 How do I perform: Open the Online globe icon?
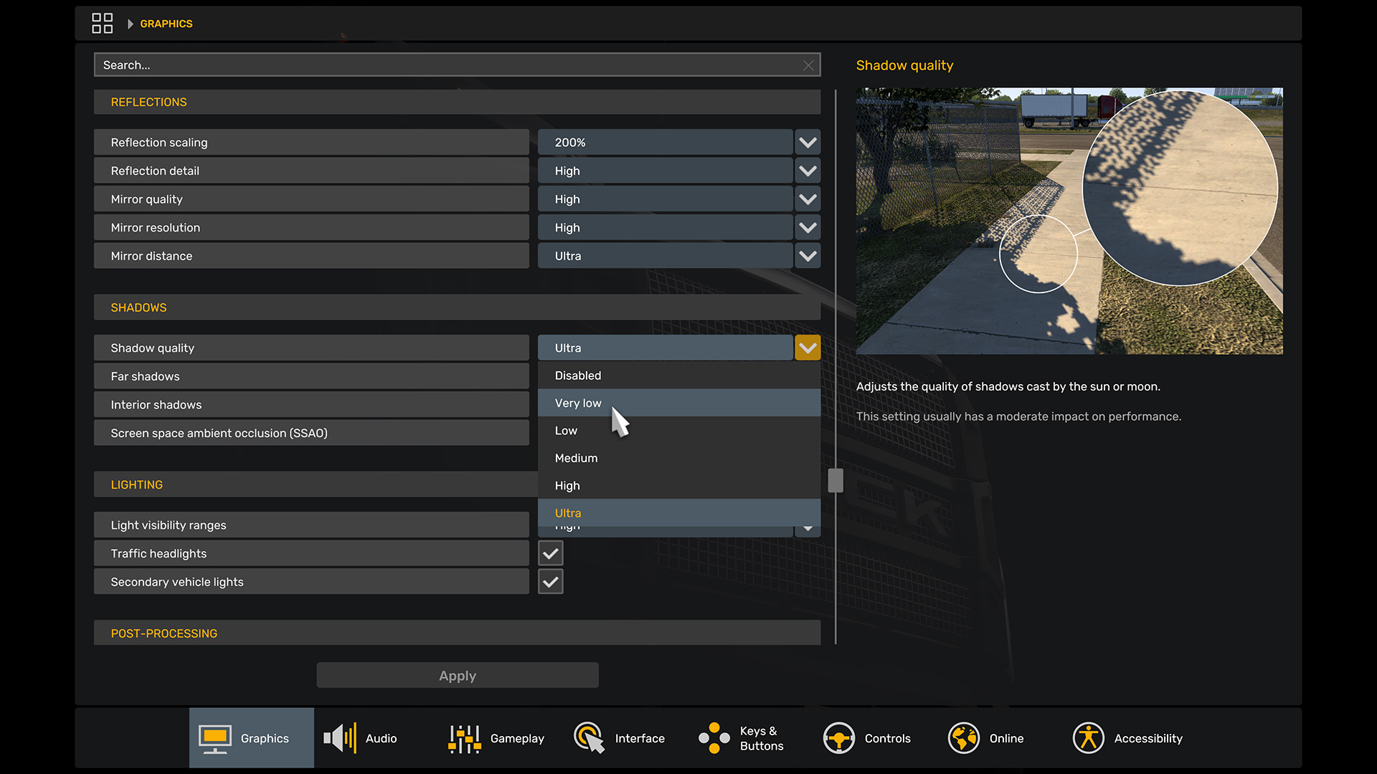point(963,738)
